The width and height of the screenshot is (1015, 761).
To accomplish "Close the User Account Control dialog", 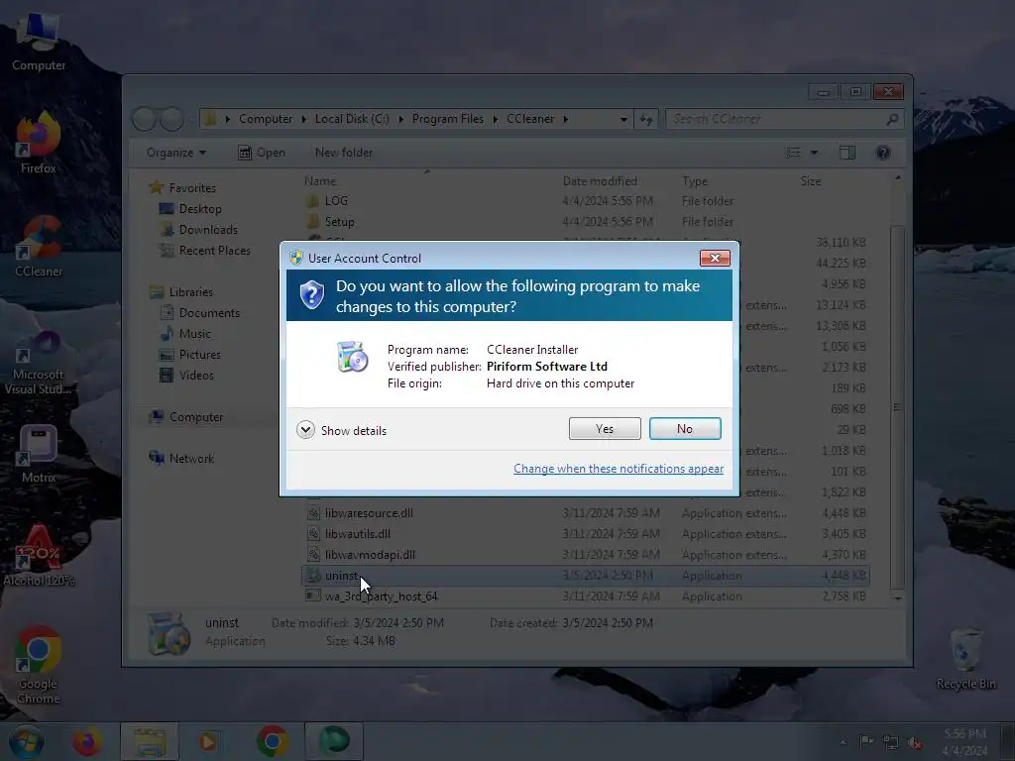I will click(715, 259).
